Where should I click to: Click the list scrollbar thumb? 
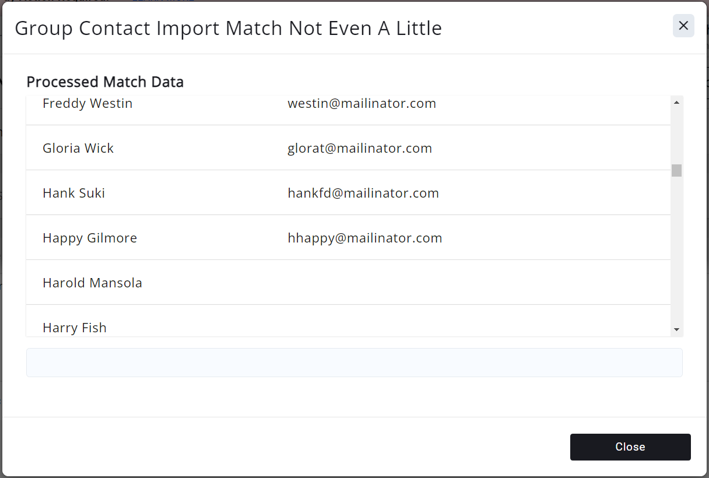pos(676,170)
